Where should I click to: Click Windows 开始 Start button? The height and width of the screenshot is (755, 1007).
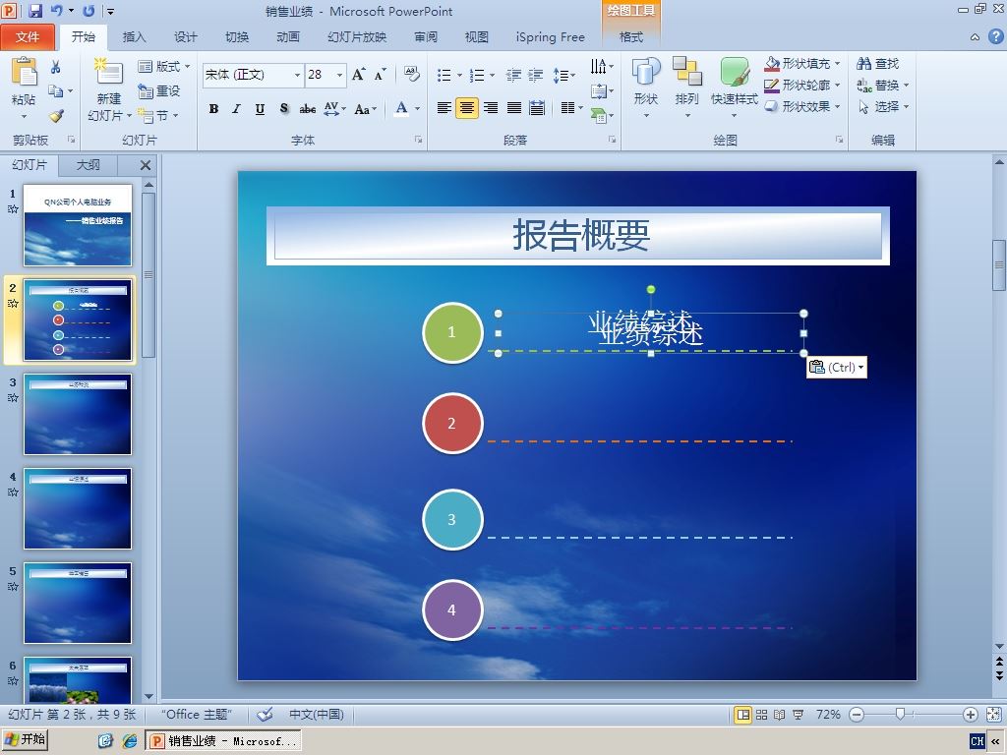coord(26,739)
